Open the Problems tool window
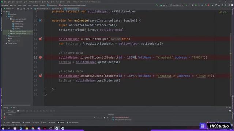234x131 pixels. [x=16, y=123]
